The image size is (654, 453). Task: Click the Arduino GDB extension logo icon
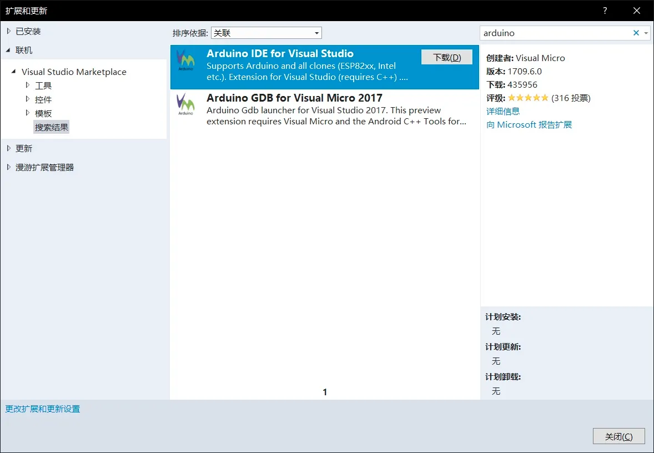(185, 104)
